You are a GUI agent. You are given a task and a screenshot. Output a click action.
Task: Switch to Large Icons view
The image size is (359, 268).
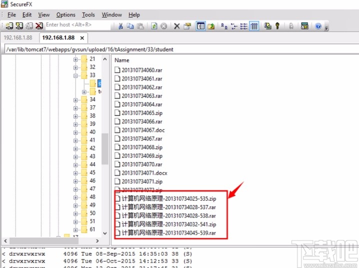click(x=224, y=26)
